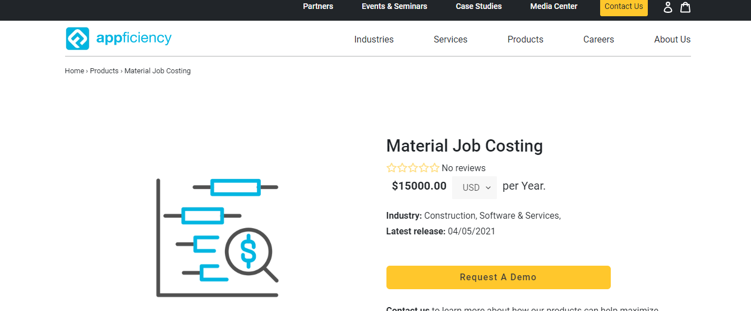Open the user account icon
The width and height of the screenshot is (751, 311).
pyautogui.click(x=667, y=7)
